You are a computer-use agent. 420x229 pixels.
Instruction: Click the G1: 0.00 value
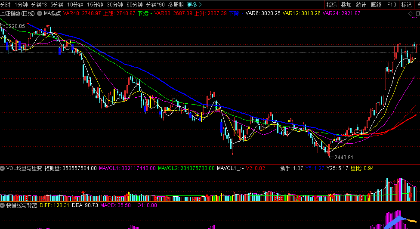click(x=147, y=205)
